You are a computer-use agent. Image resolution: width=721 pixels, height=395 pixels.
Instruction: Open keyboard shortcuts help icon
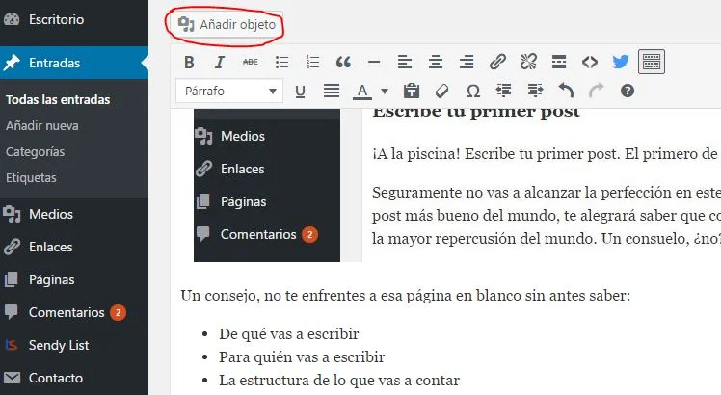628,92
